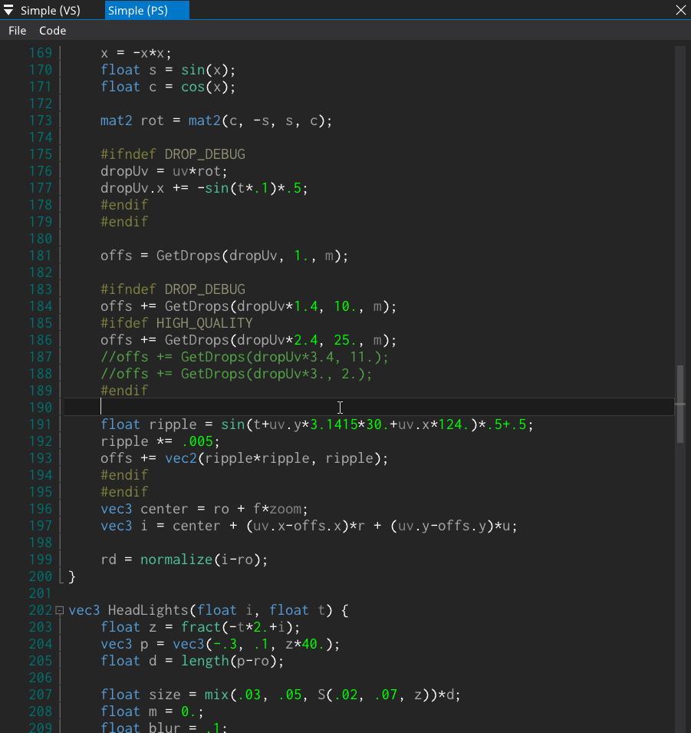Open the tab list dropdown arrow
The height and width of the screenshot is (733, 691).
tap(8, 10)
